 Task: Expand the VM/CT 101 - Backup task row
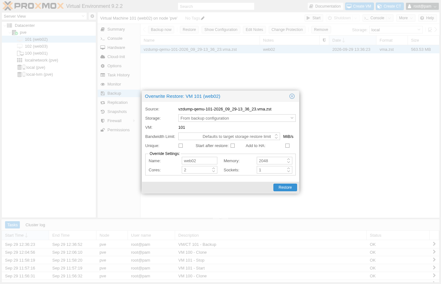[x=434, y=244]
